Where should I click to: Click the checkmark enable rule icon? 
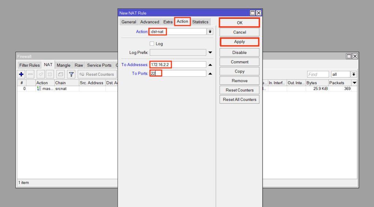41,74
